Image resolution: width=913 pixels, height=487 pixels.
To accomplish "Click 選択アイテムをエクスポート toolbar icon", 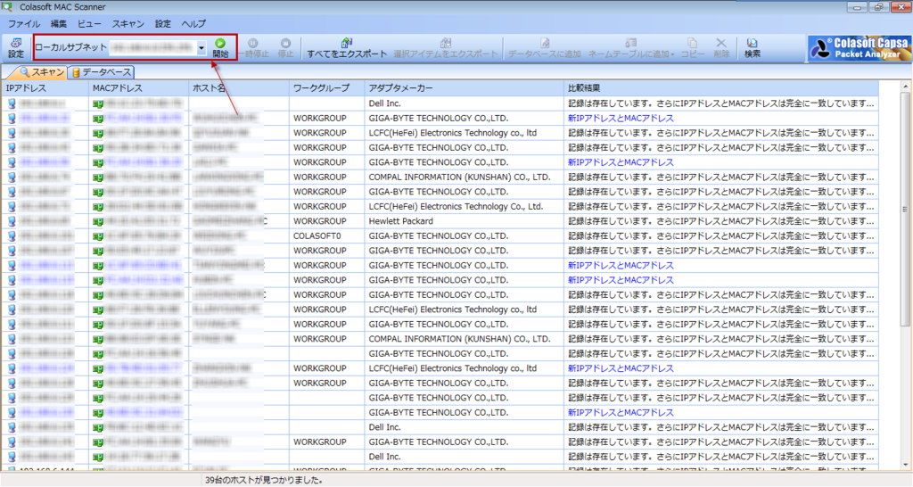I will [x=446, y=48].
